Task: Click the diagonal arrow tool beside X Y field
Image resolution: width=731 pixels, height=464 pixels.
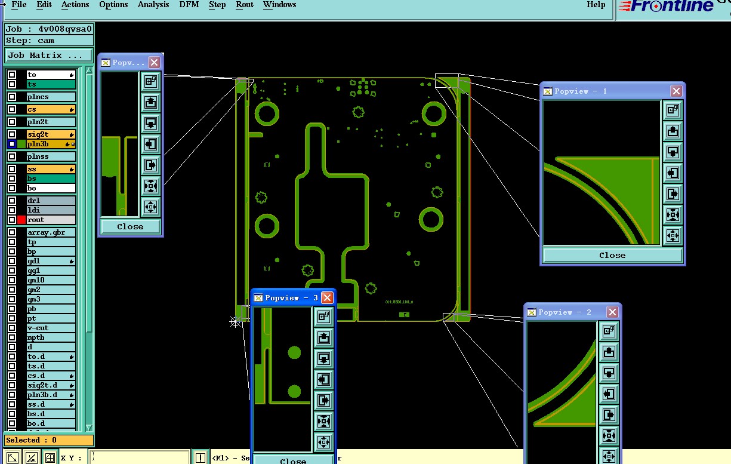Action: [x=13, y=457]
